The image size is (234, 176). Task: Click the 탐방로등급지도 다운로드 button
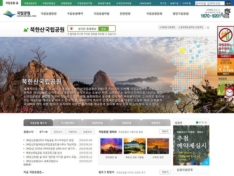pyautogui.click(x=191, y=27)
